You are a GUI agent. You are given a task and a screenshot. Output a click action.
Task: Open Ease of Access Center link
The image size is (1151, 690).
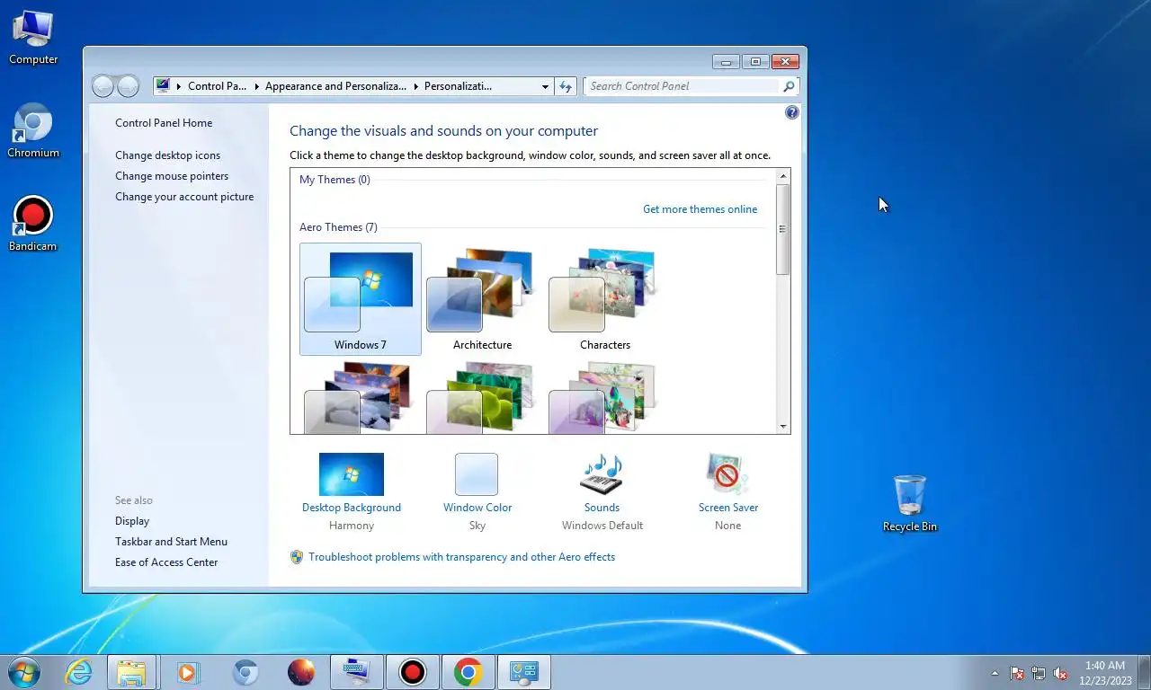[x=166, y=562]
